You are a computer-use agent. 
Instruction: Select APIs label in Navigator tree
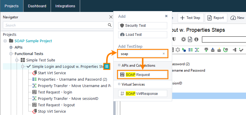point(18,47)
